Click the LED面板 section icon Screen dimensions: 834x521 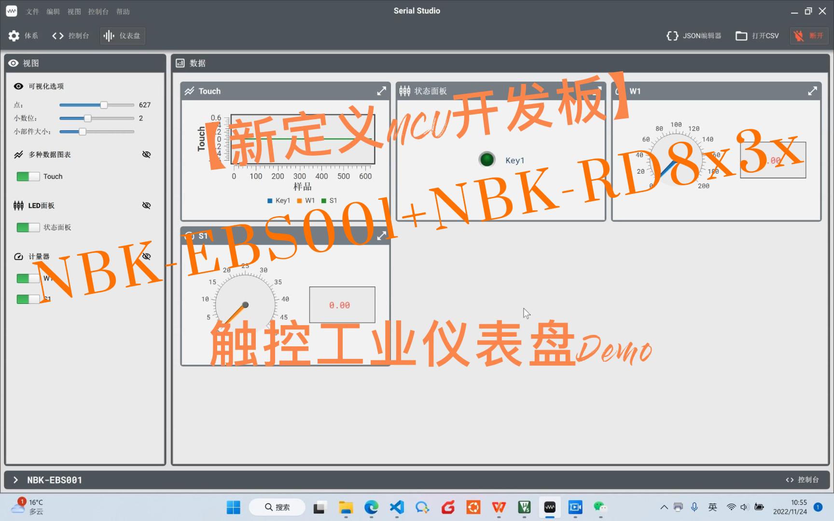click(18, 206)
